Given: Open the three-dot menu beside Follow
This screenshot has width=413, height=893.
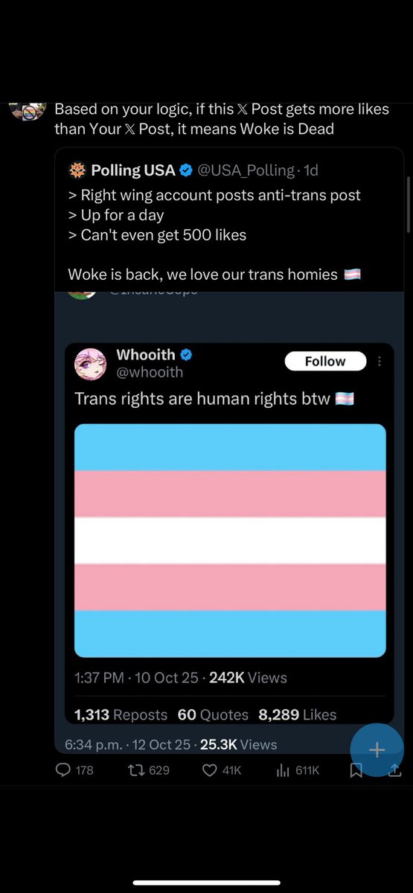Looking at the screenshot, I should [380, 361].
